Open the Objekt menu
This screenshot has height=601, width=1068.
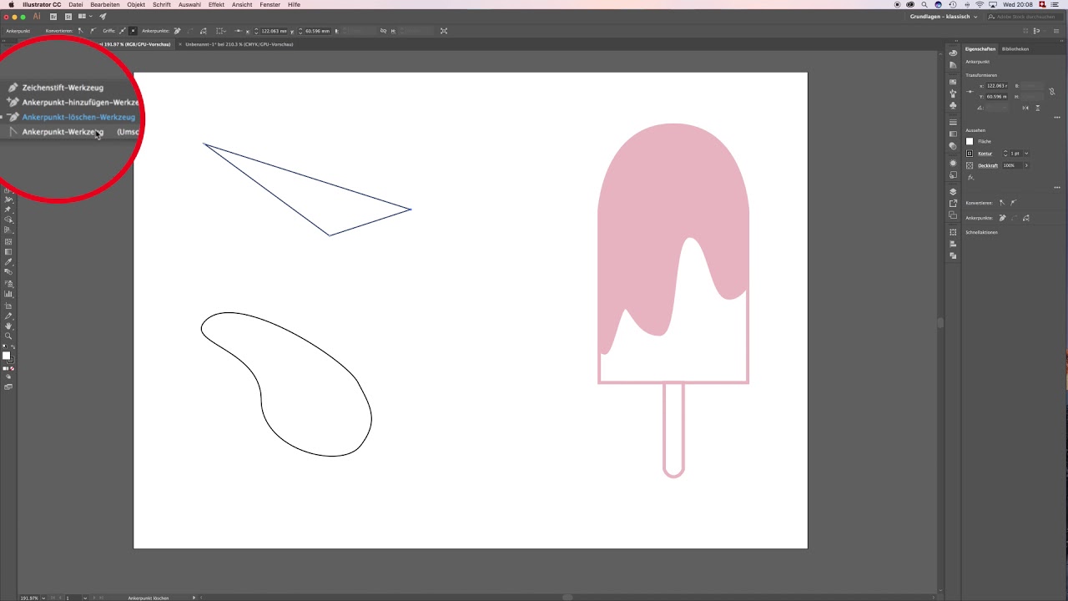[x=136, y=5]
